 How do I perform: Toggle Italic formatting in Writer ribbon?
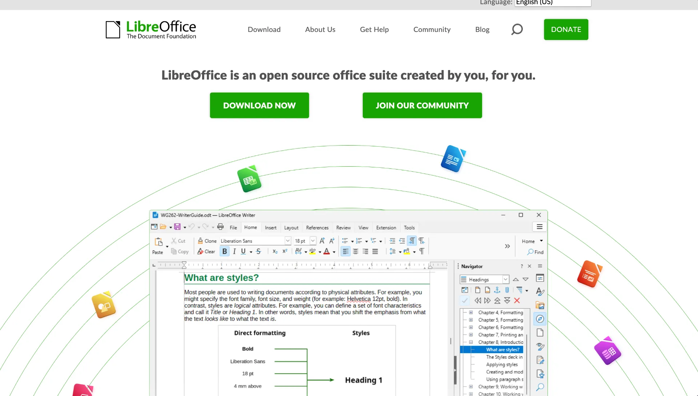coord(234,251)
